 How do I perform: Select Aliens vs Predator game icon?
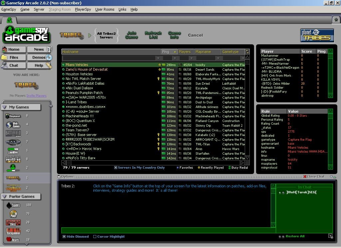point(13,159)
